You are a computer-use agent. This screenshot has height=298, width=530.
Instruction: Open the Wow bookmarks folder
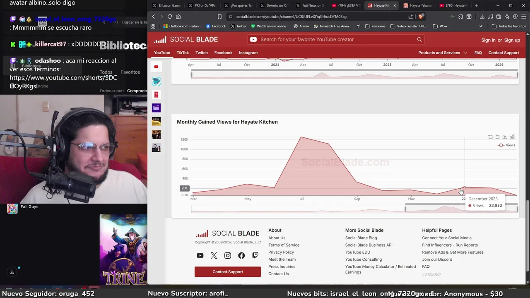(440, 26)
